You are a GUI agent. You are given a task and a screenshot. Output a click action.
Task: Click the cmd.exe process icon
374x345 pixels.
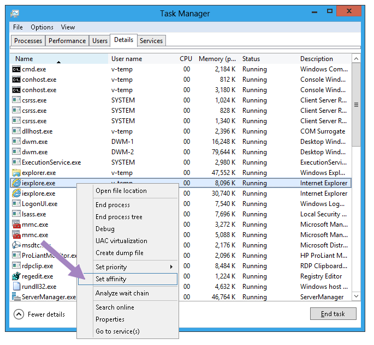click(16, 69)
